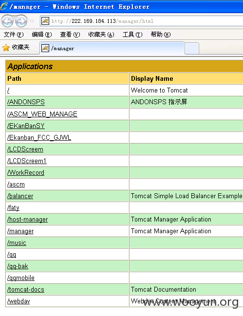Open the /tomcat-docs link
Screen dimensions: 243x316
pos(26,290)
